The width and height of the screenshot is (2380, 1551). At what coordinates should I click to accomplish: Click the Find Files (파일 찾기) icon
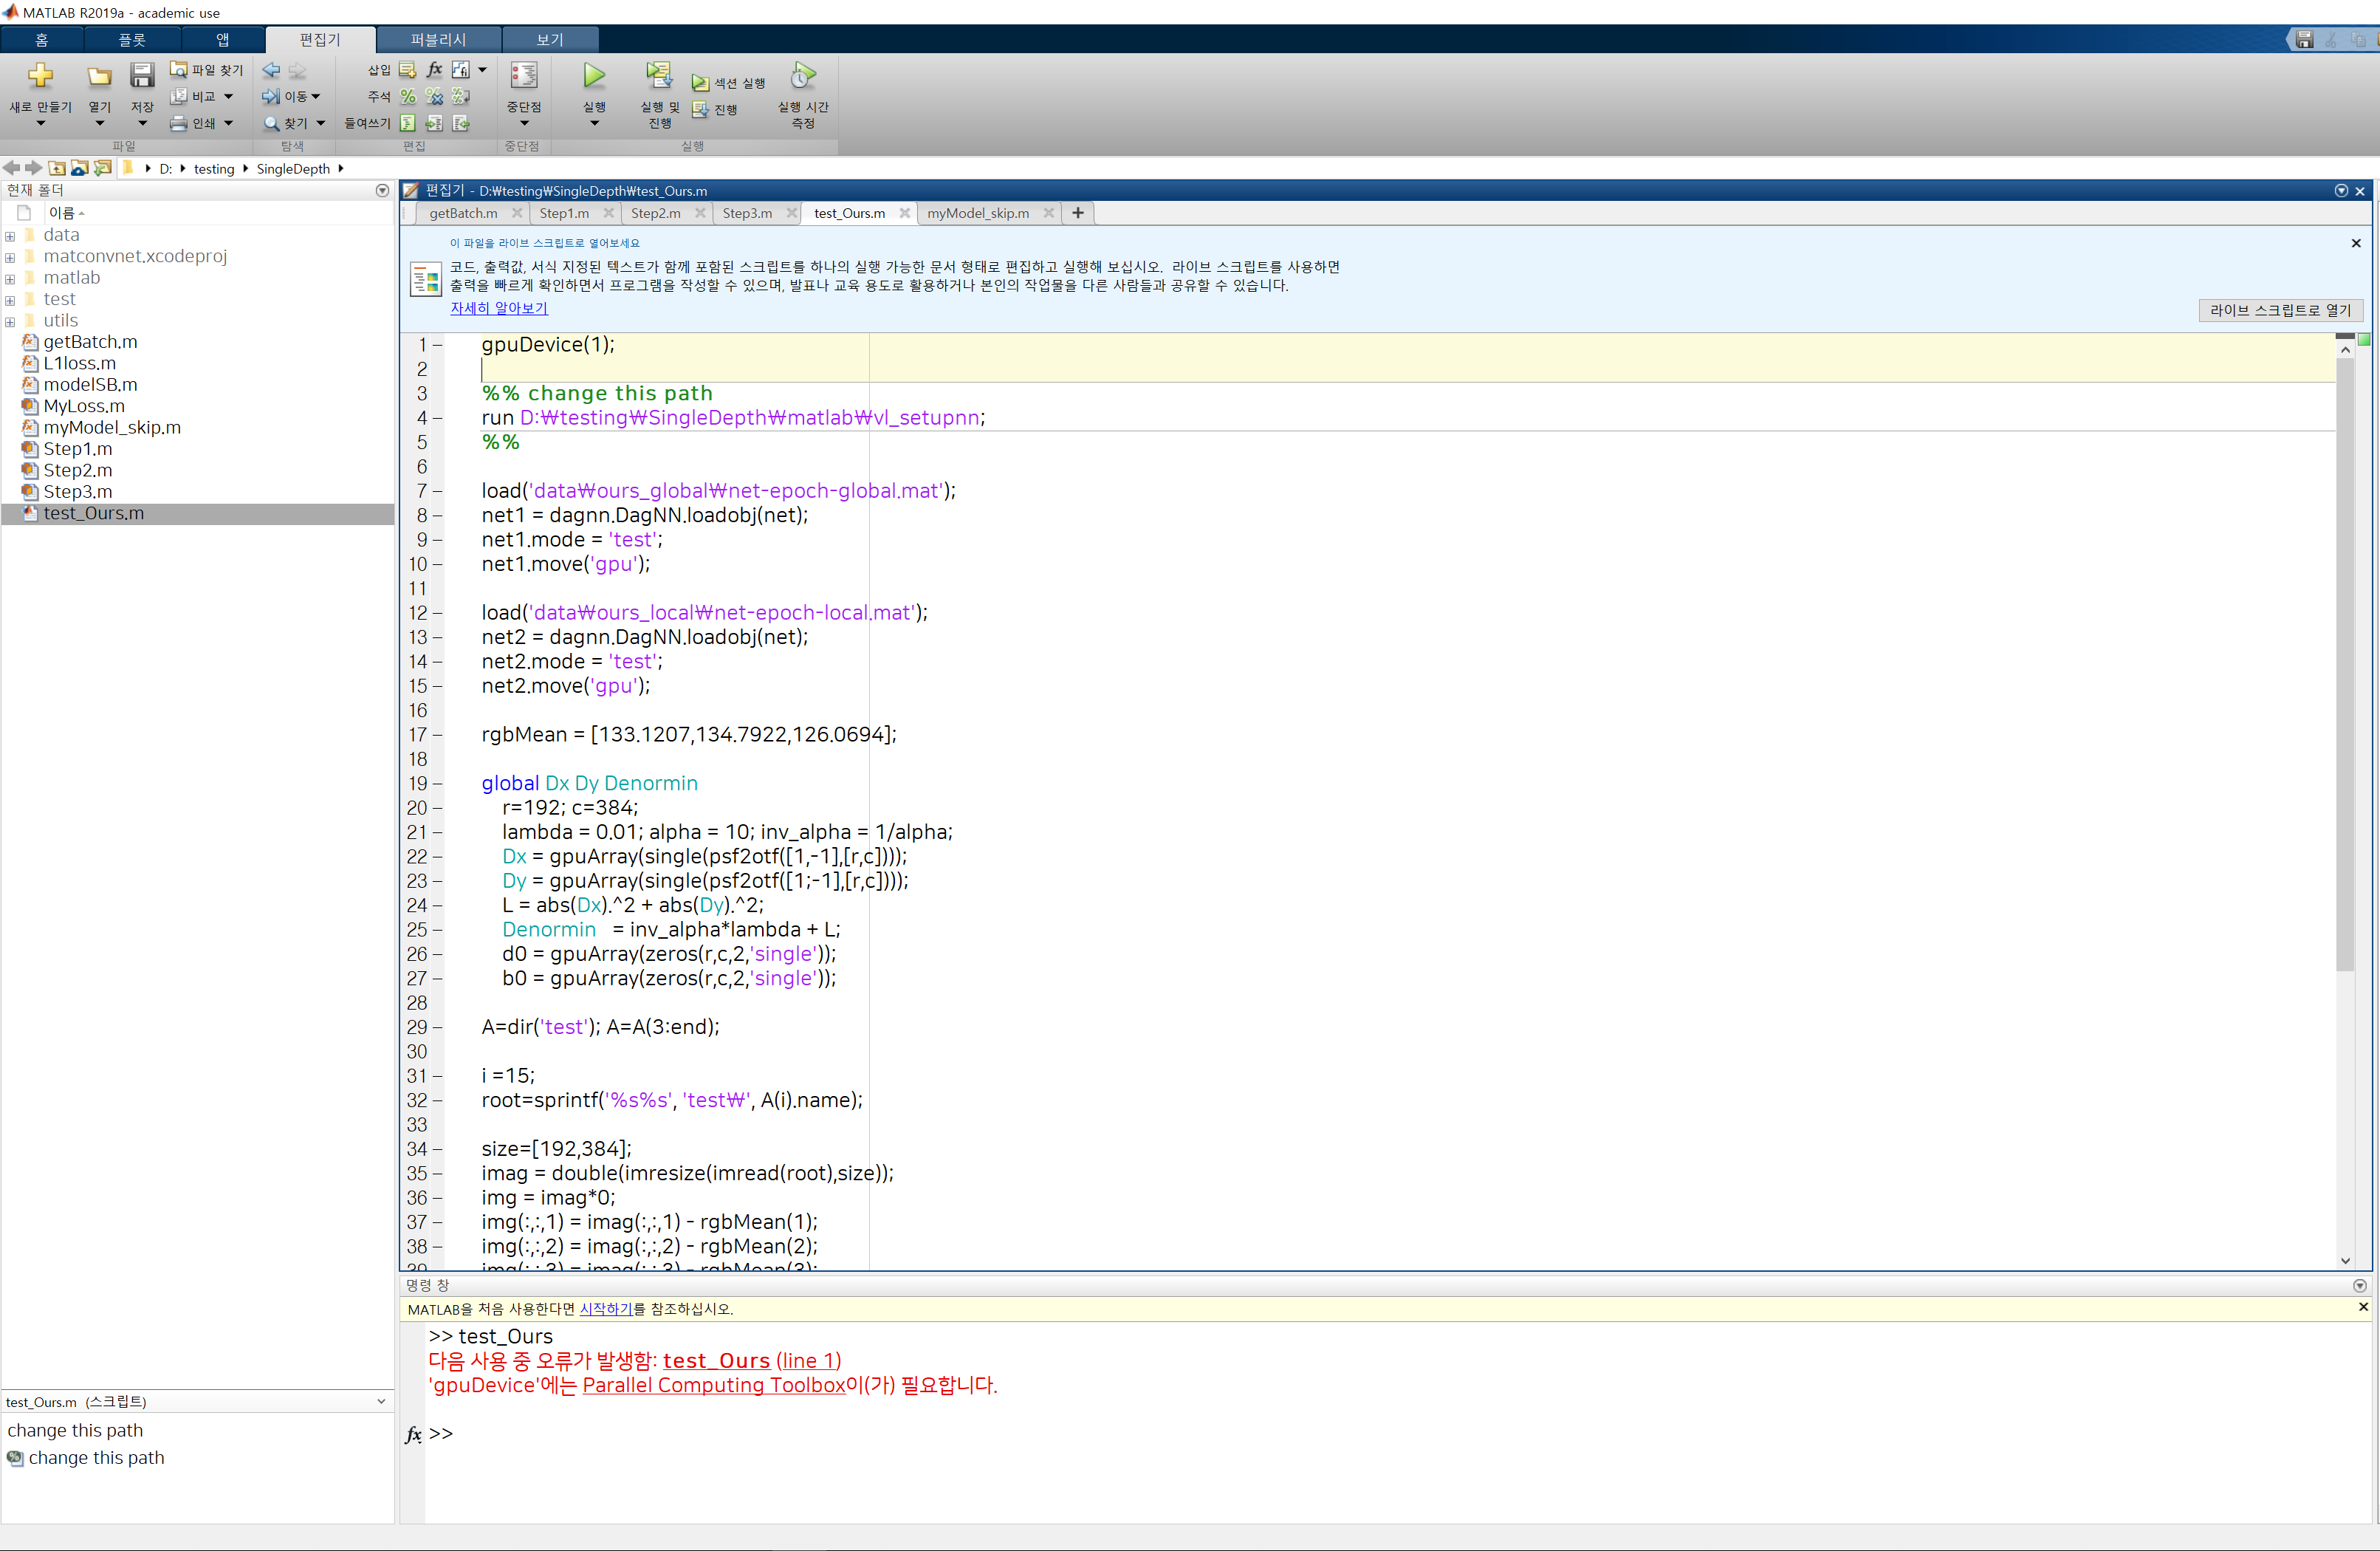179,70
